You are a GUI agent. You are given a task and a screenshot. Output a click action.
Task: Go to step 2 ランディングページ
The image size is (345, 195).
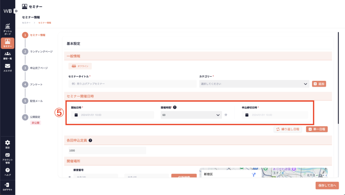(x=25, y=51)
